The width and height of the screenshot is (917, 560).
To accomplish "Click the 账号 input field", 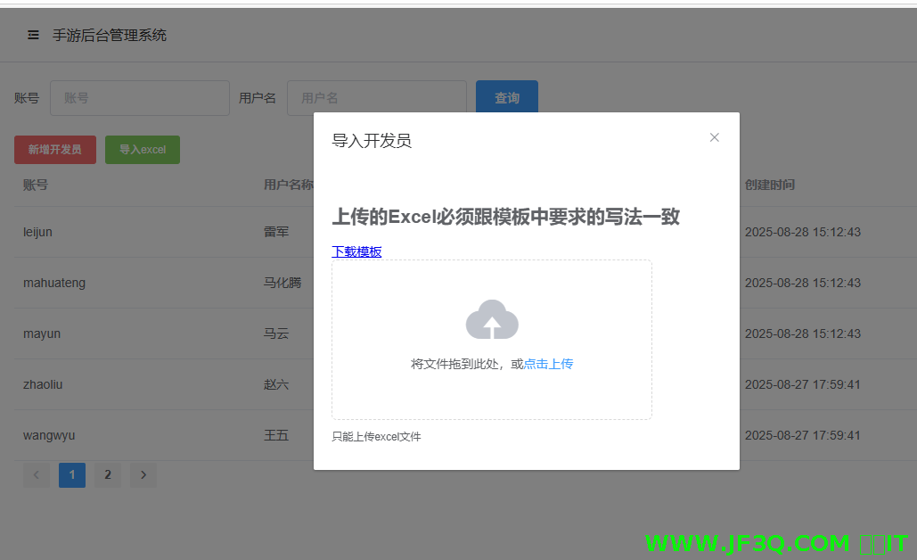I will 139,98.
